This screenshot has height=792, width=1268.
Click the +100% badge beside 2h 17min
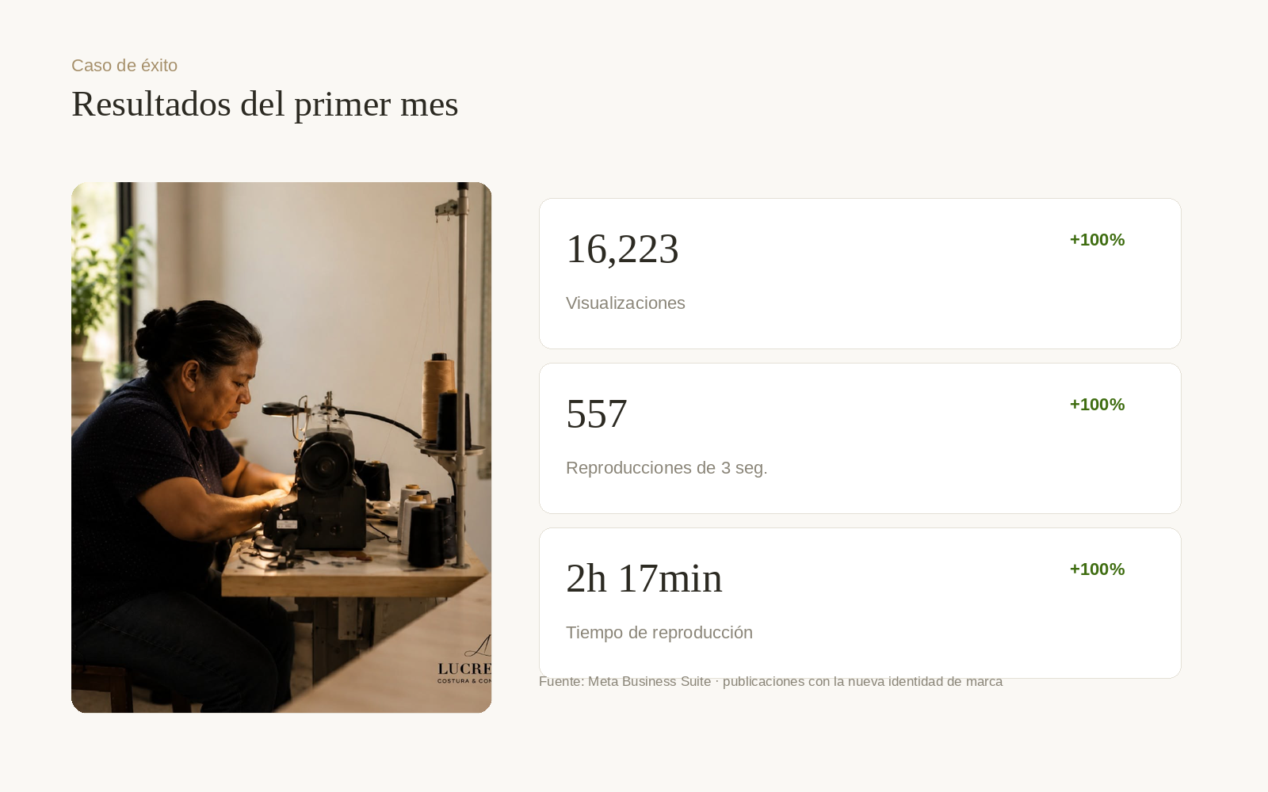pyautogui.click(x=1097, y=569)
